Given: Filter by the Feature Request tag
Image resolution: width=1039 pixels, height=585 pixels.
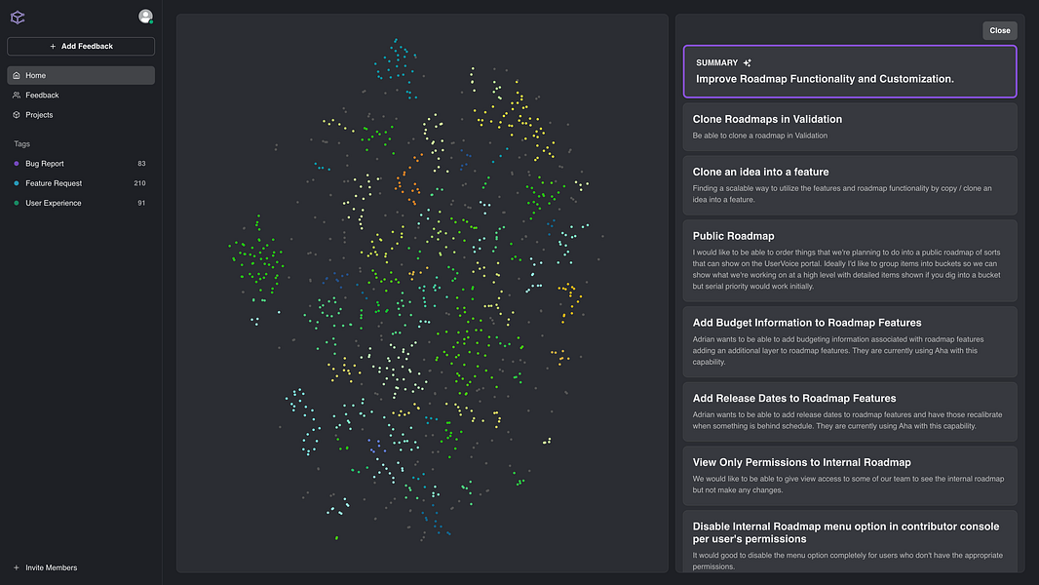Looking at the screenshot, I should 81,183.
